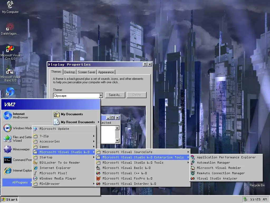The height and width of the screenshot is (203, 270).
Task: Switch to the Appearance tab
Action: (106, 72)
